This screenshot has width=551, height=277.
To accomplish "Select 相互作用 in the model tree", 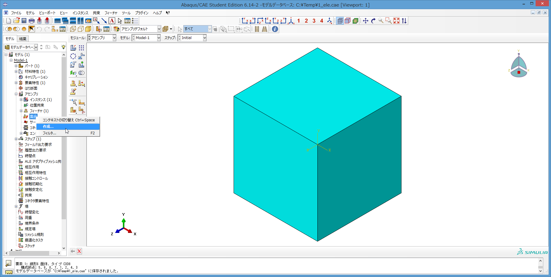I will [x=32, y=167].
